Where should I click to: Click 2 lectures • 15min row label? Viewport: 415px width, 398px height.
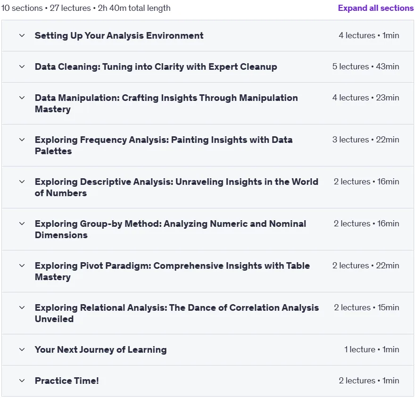(366, 308)
